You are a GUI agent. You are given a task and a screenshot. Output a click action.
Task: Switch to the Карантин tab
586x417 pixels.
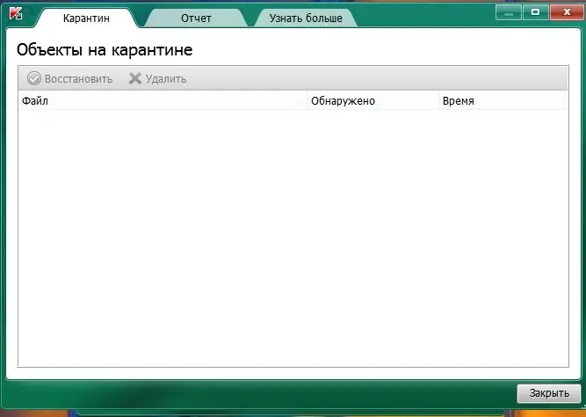[x=86, y=18]
